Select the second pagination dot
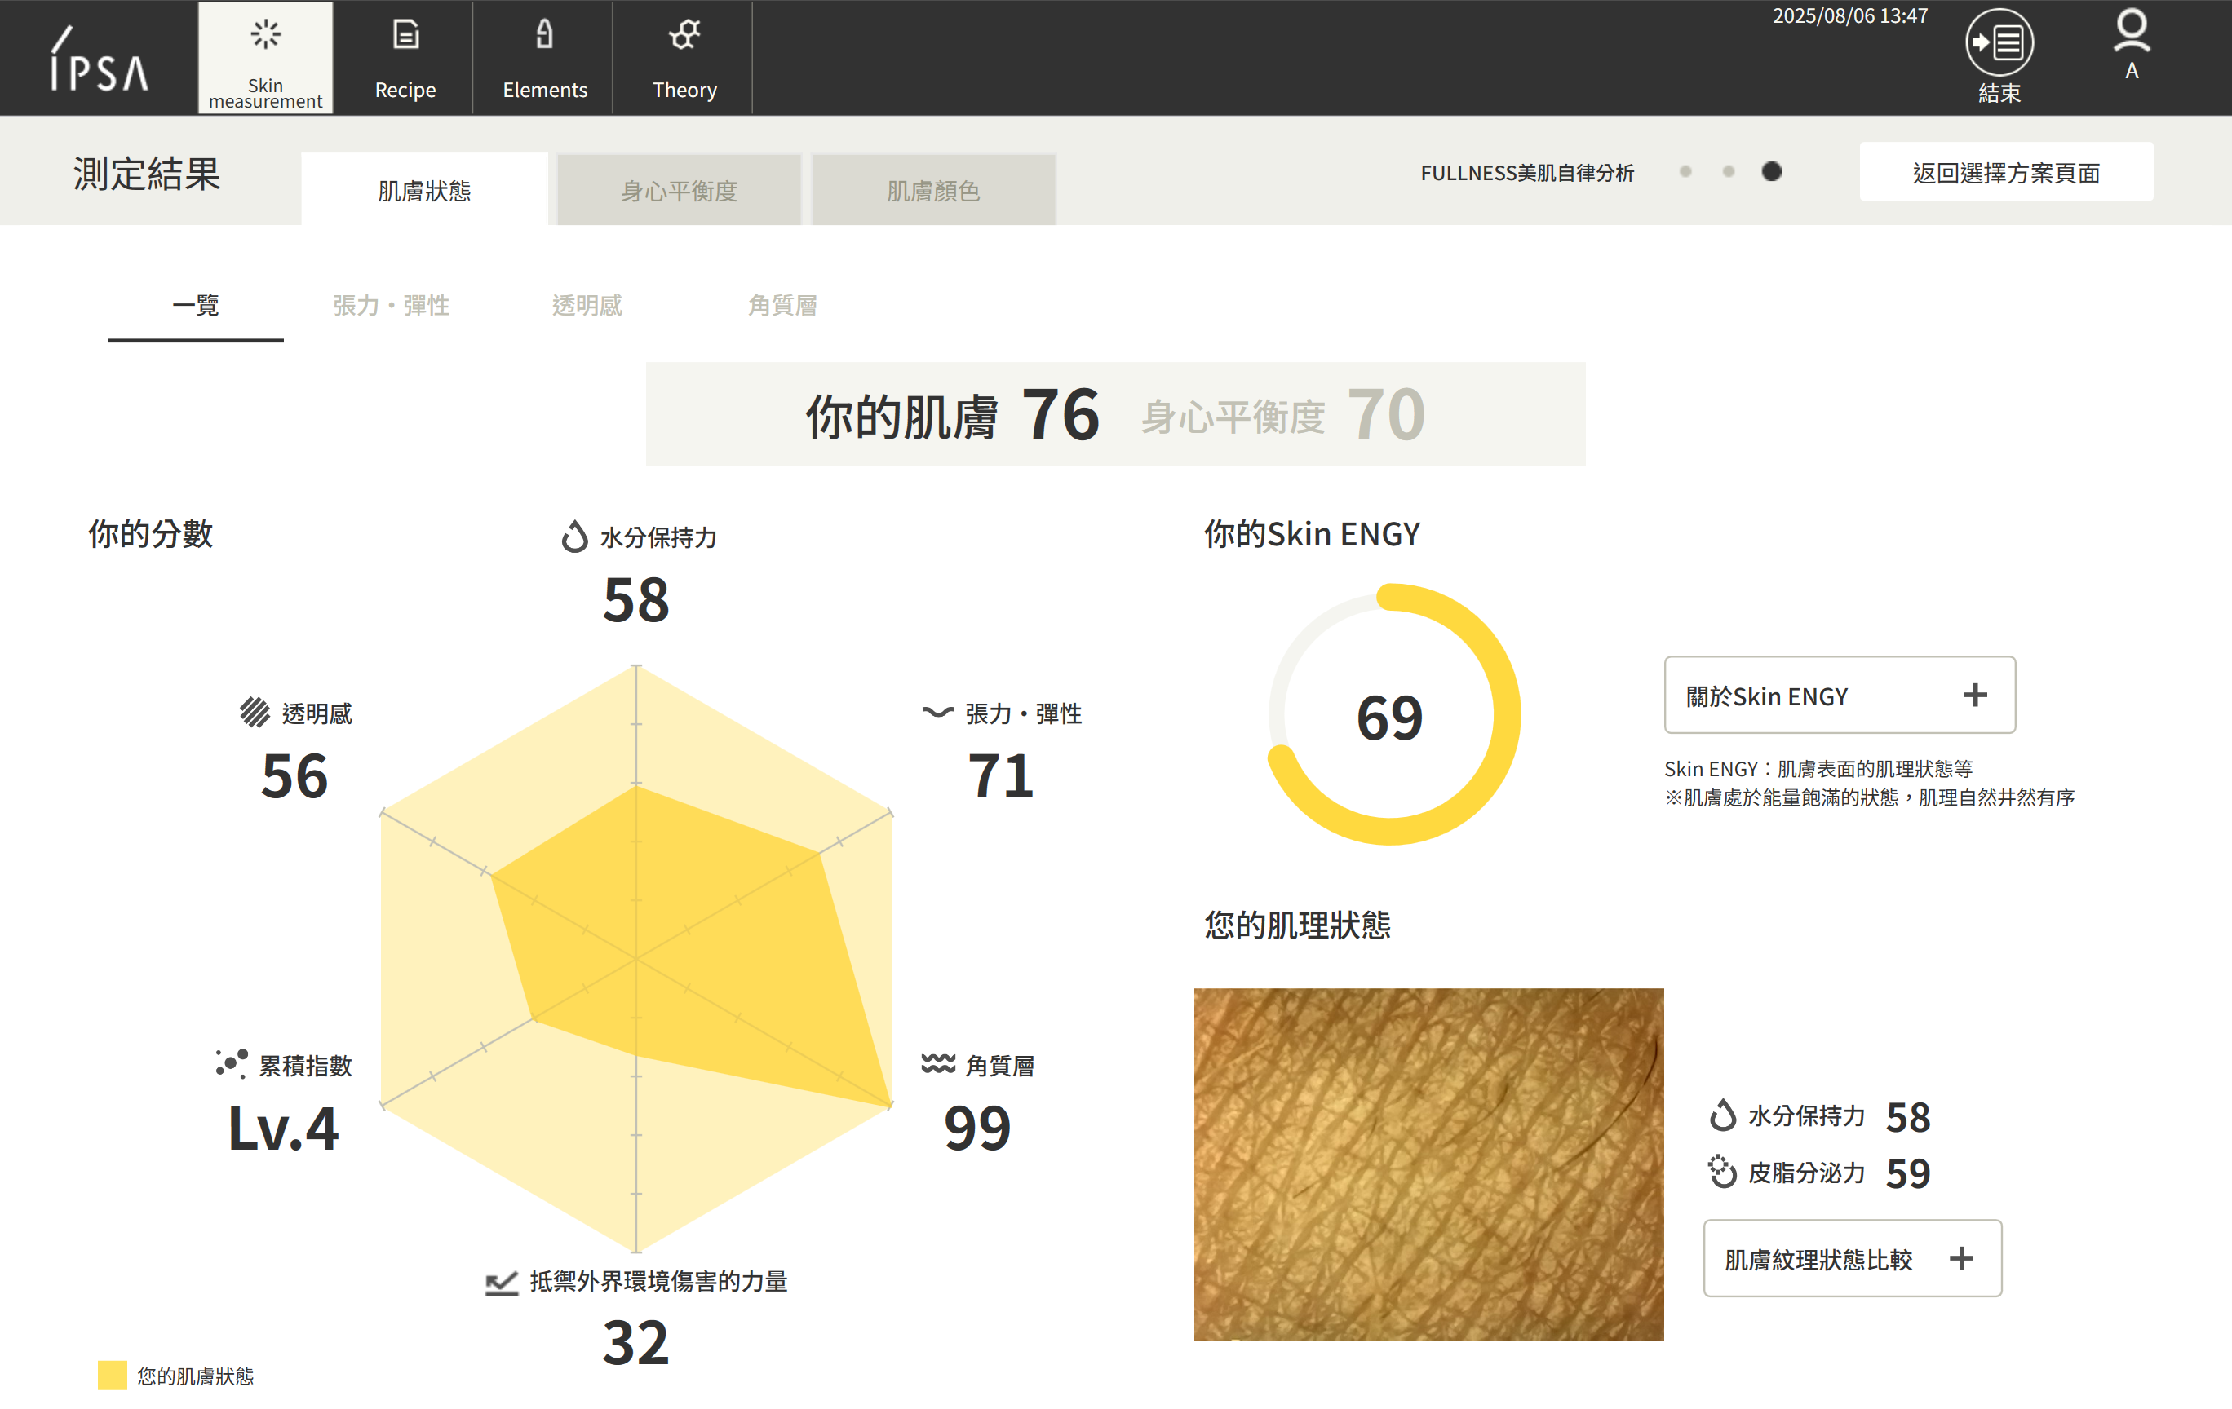The width and height of the screenshot is (2232, 1409). tap(1728, 172)
